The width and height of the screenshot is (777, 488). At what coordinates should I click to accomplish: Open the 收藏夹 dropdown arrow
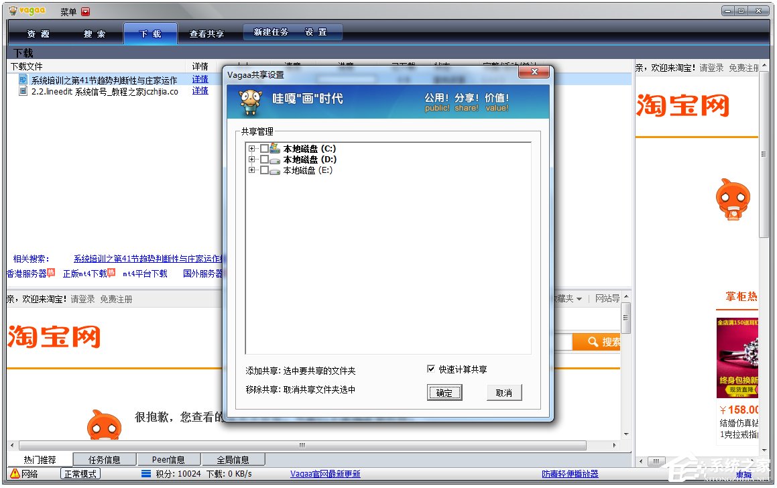coord(579,299)
